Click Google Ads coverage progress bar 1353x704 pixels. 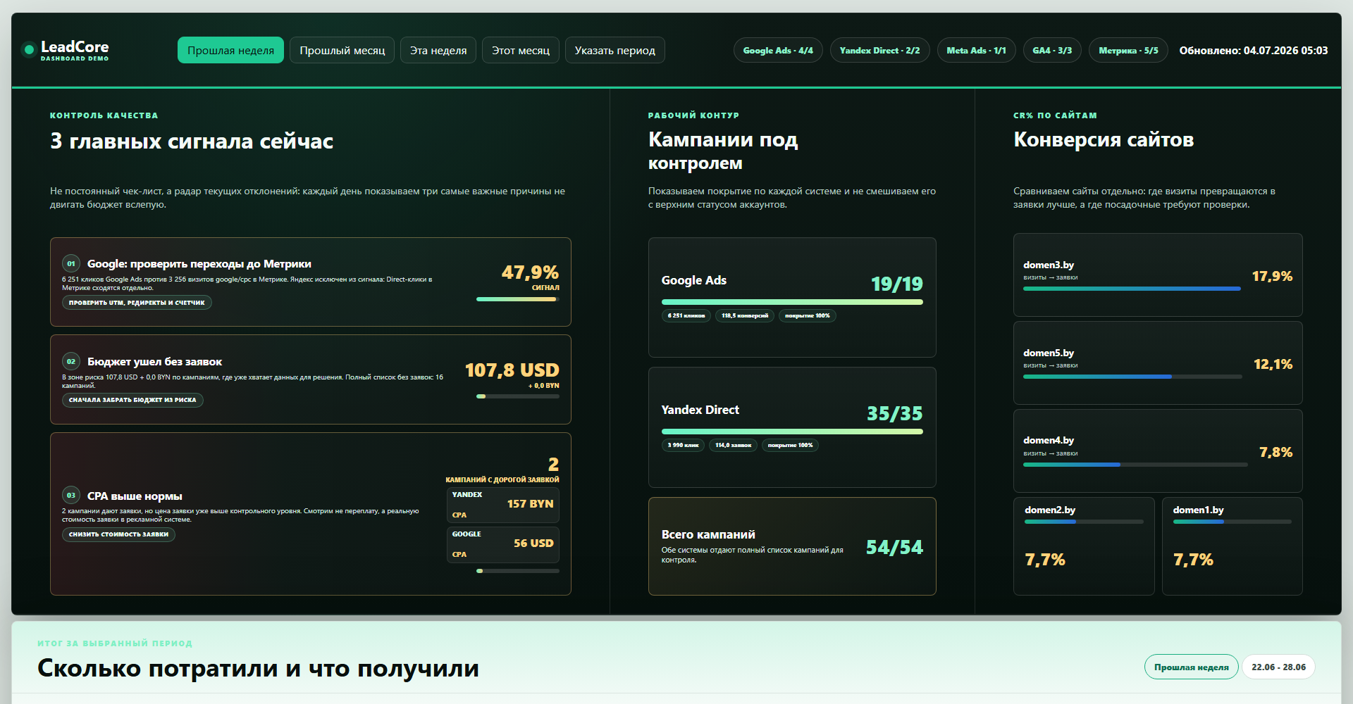792,302
